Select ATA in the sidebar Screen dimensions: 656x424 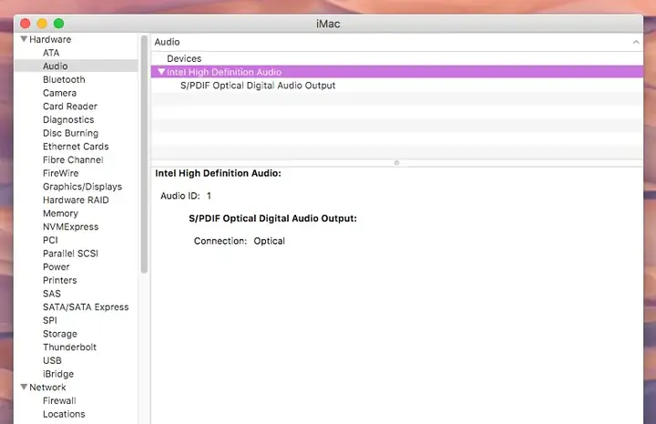click(x=51, y=53)
